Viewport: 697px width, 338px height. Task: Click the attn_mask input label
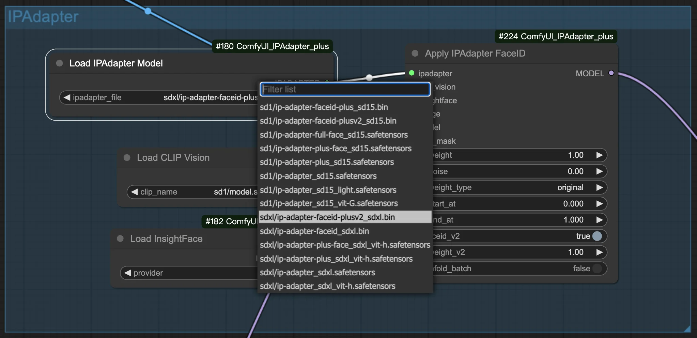coord(445,141)
